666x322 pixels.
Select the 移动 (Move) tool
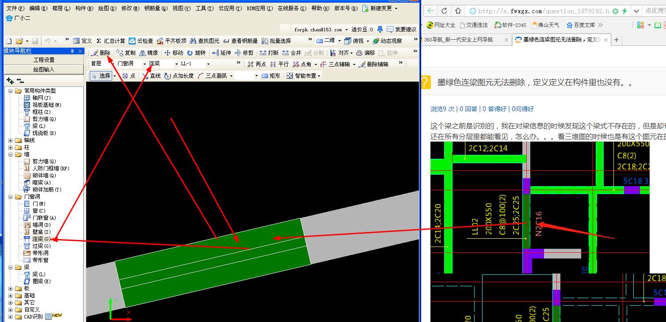[174, 53]
